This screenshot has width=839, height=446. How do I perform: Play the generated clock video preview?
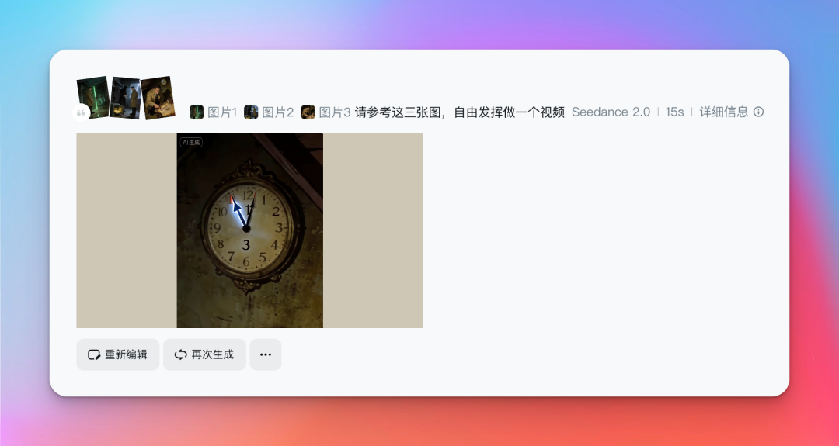pyautogui.click(x=249, y=230)
